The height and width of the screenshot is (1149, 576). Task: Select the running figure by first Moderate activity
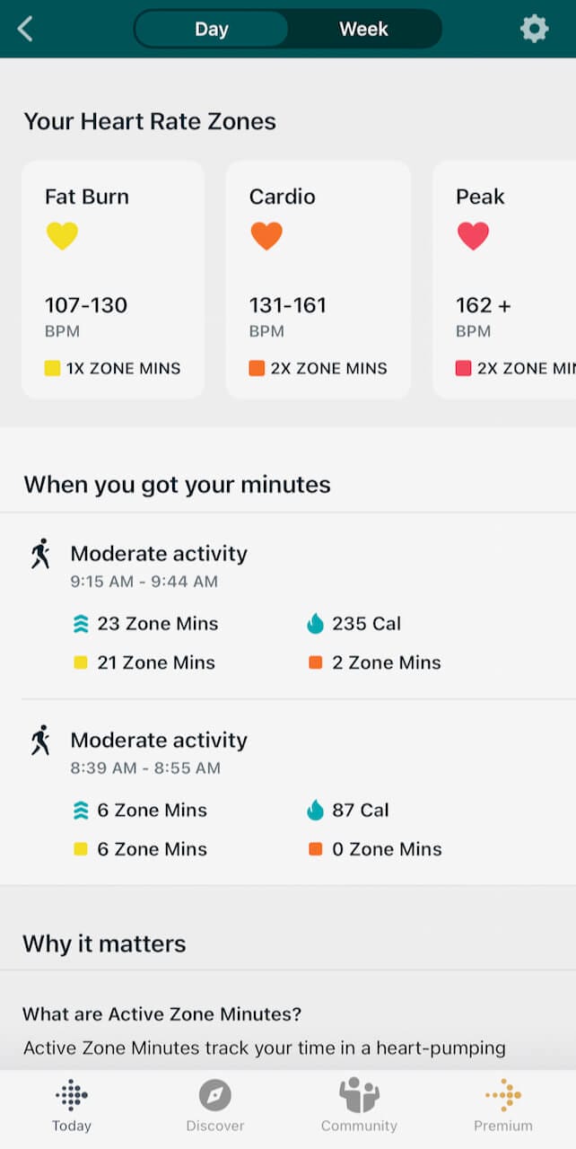tap(39, 555)
